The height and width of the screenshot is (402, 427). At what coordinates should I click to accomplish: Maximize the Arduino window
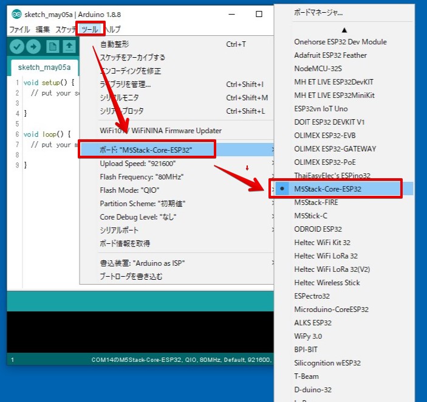click(259, 14)
